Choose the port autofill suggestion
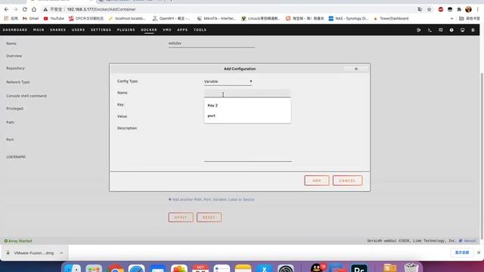Screen dimensions: 484x272 coord(247,116)
